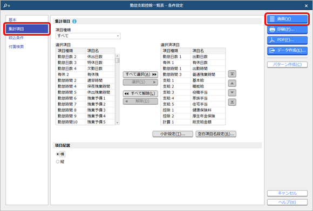This screenshot has width=313, height=211.
Task: Move selected item down one row
Action: [x=232, y=93]
